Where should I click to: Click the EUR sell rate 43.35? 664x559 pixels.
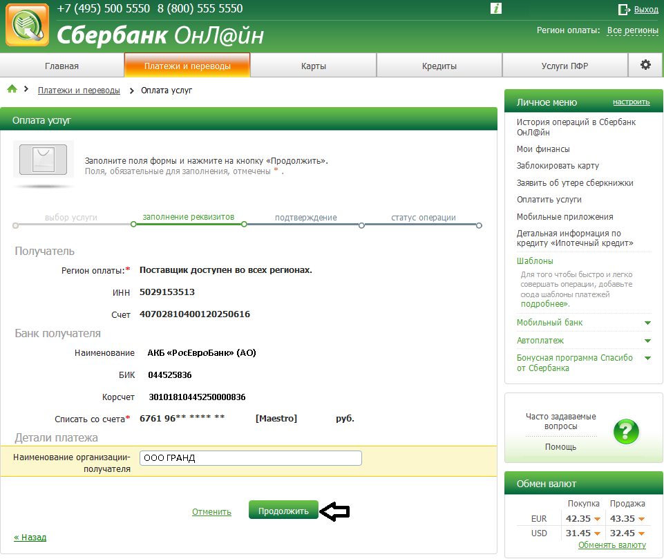(622, 519)
